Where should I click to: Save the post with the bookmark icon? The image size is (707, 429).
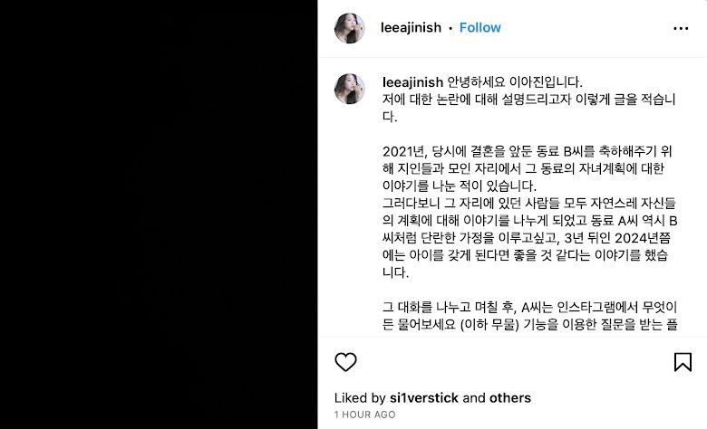click(x=683, y=362)
